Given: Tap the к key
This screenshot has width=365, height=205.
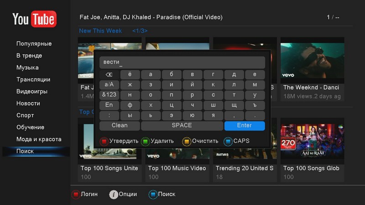Looking at the screenshot, I should (213, 85).
